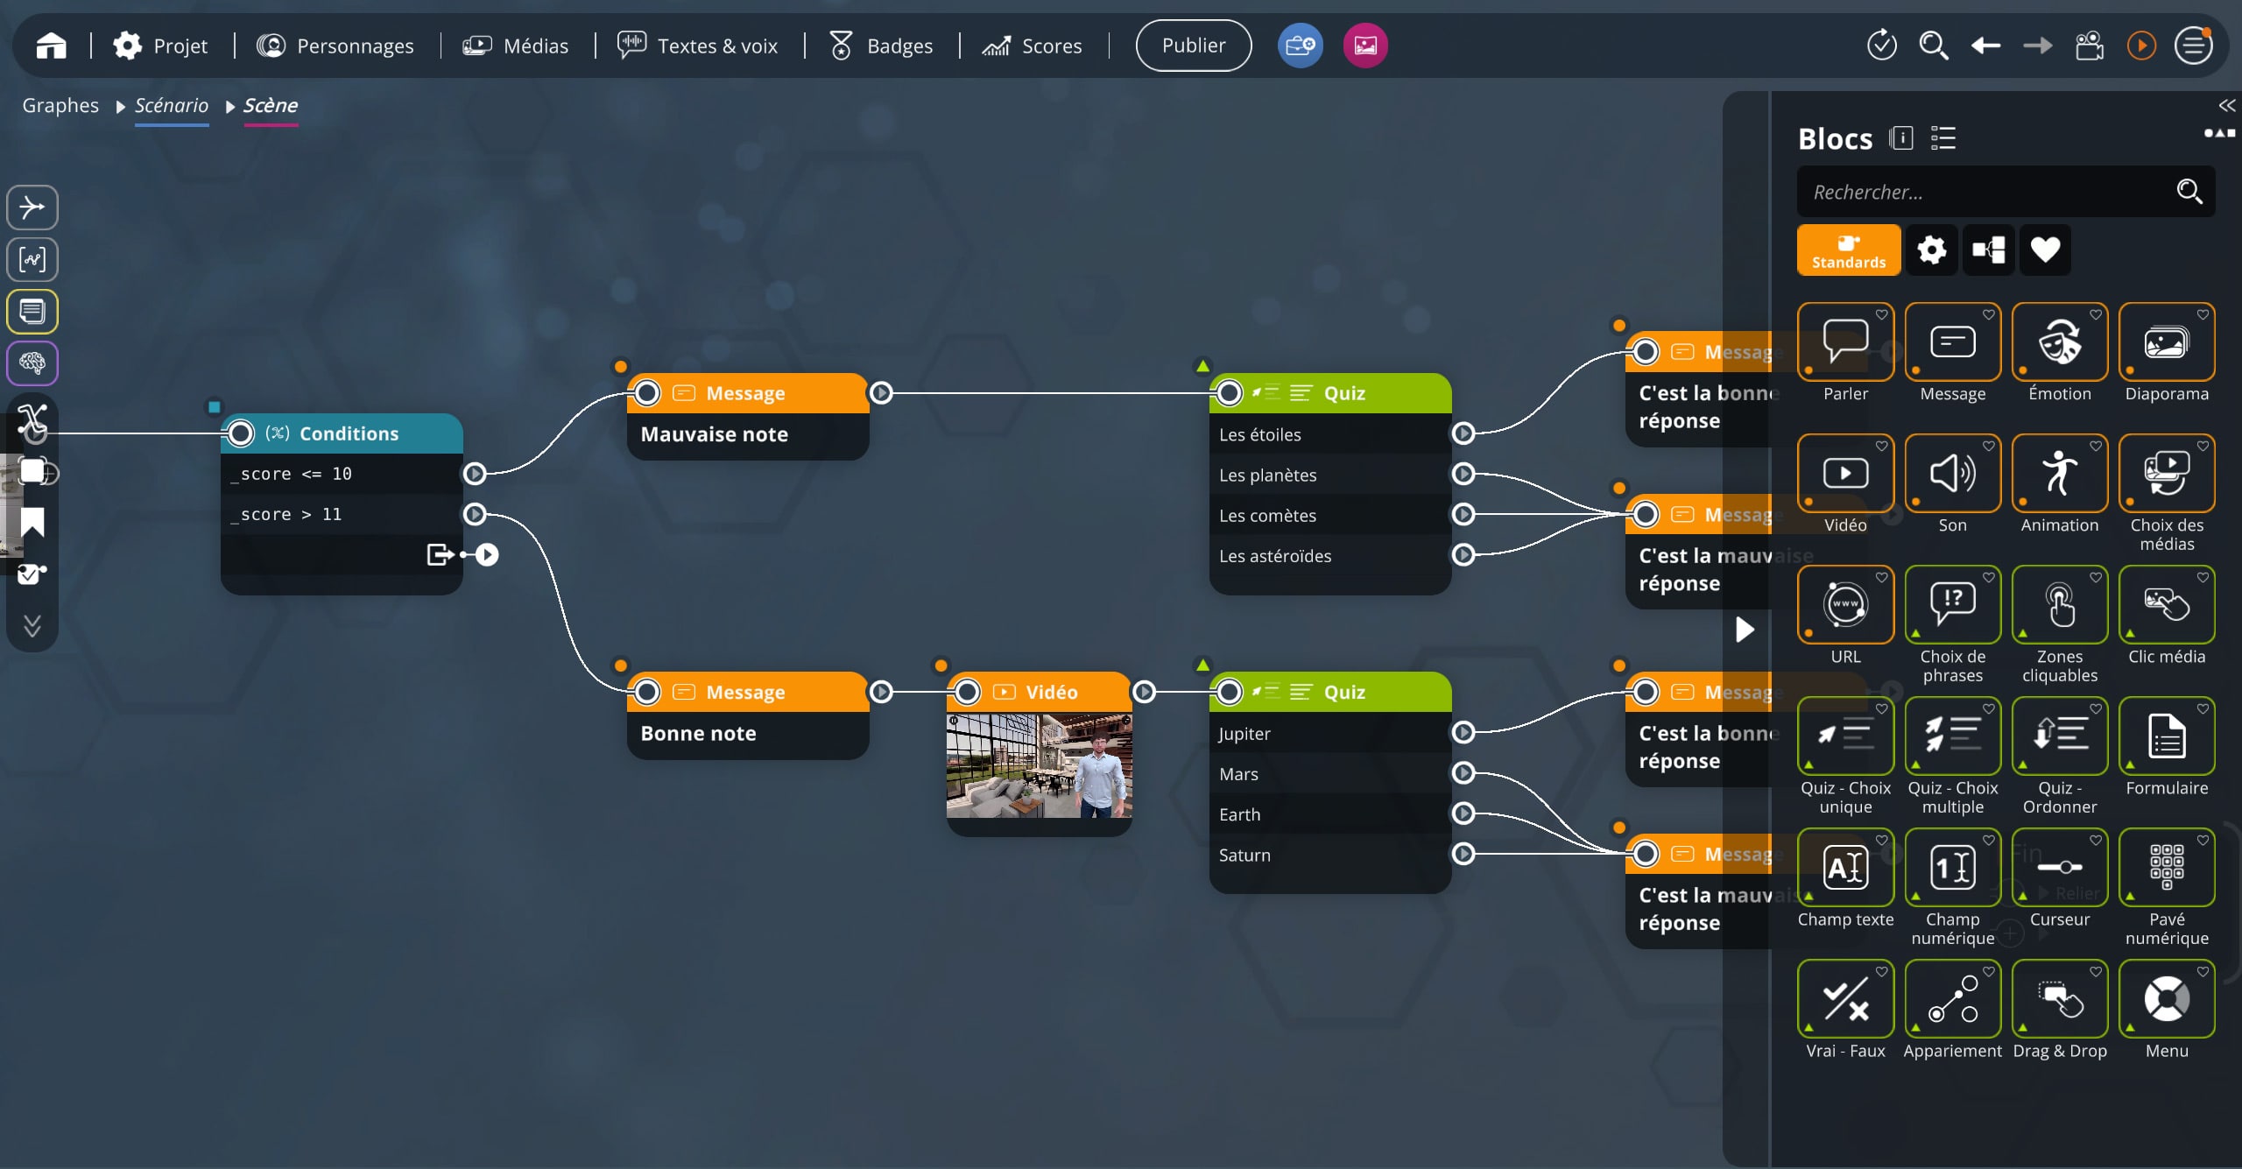Toggle favorite heart on Diaporama block

coord(2203,315)
